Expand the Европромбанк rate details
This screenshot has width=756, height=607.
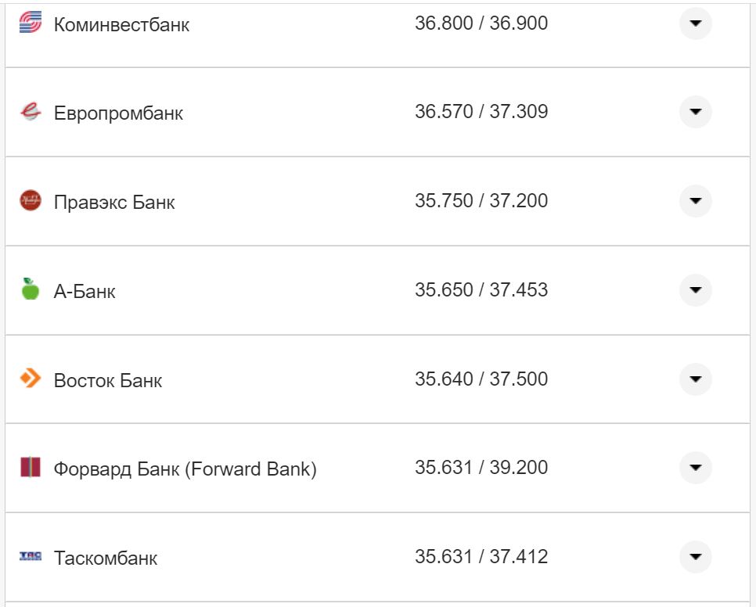tap(695, 112)
